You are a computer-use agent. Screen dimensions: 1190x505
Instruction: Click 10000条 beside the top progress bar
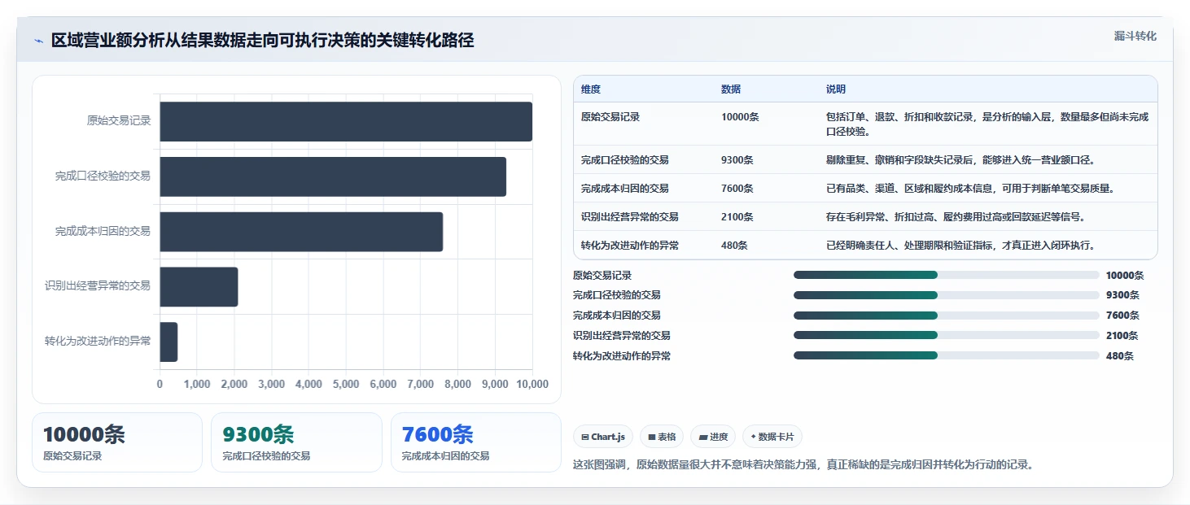click(x=1125, y=276)
